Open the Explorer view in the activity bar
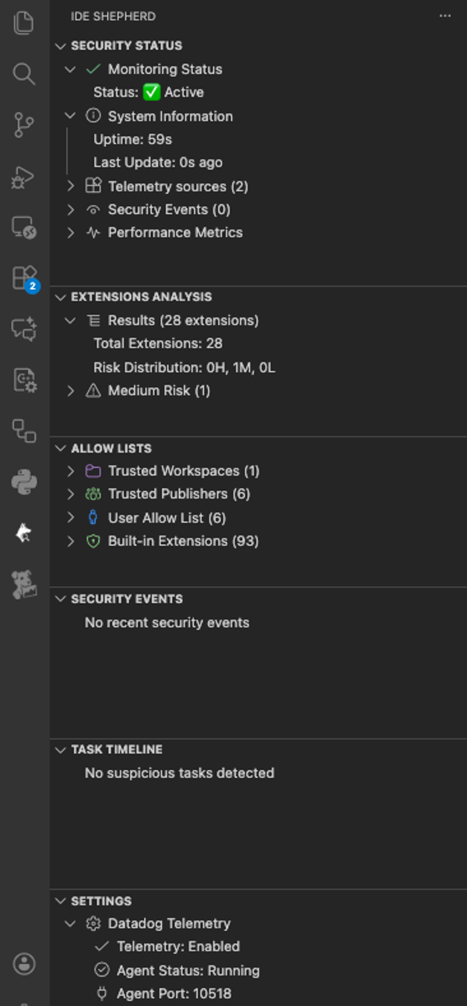The width and height of the screenshot is (467, 1006). [23, 22]
